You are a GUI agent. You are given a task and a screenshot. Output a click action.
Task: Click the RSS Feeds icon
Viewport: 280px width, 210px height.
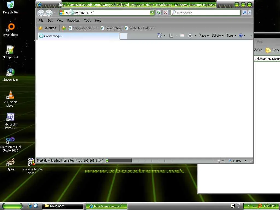[171, 36]
